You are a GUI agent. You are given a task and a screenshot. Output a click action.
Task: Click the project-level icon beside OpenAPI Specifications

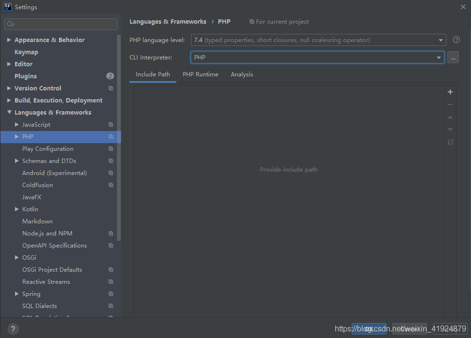tap(111, 245)
